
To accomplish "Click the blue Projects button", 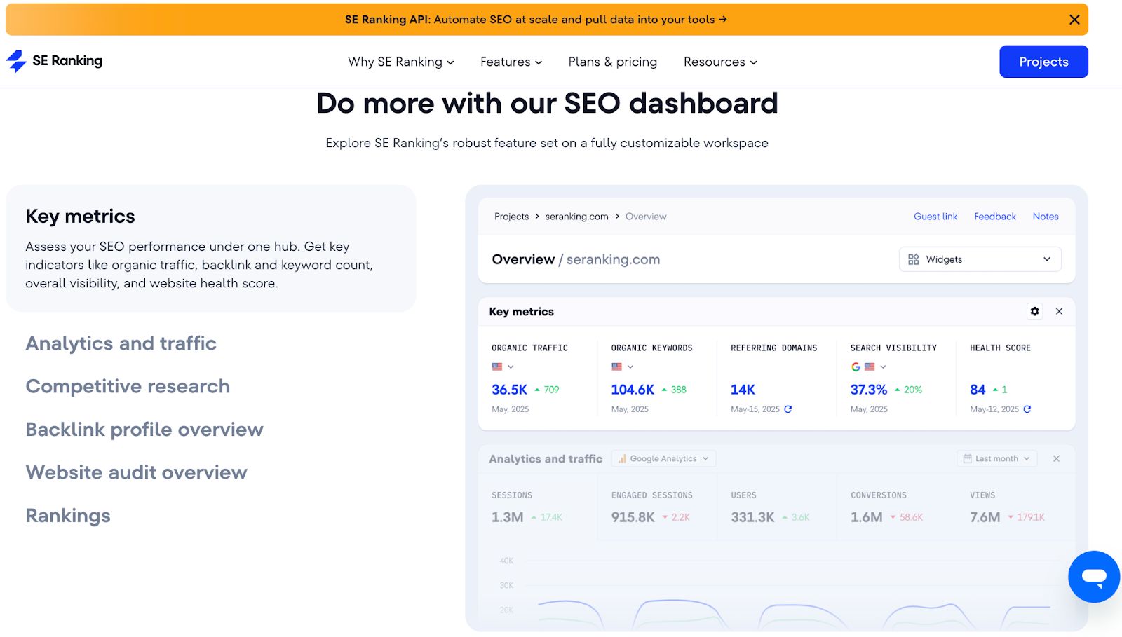I will 1043,62.
